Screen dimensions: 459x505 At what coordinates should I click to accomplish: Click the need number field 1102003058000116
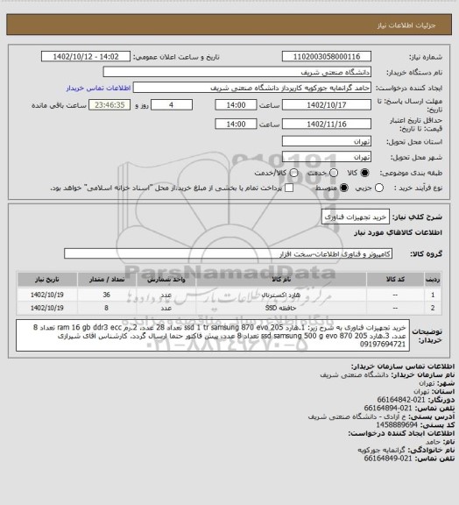[x=327, y=56]
